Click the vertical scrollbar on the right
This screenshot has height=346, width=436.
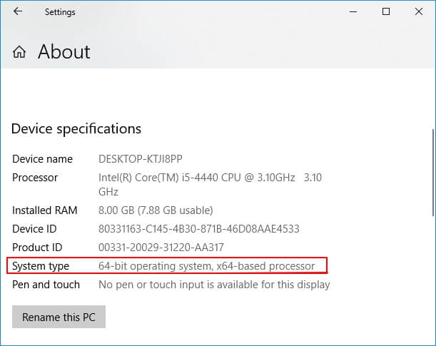tap(432, 171)
